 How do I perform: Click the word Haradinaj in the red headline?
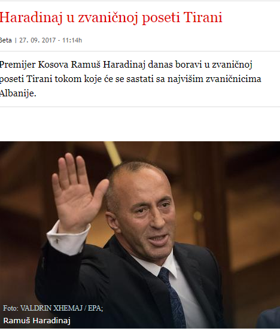point(31,17)
